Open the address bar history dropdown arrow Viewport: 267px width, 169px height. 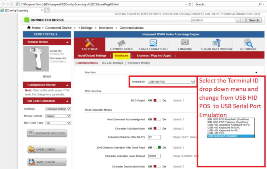(x=186, y=4)
